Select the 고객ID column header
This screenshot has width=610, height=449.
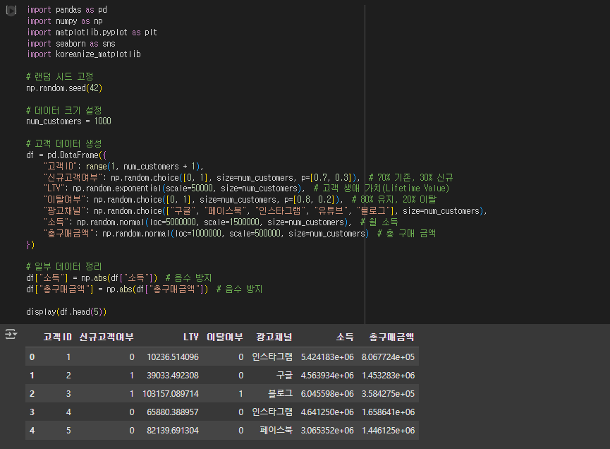[58, 337]
